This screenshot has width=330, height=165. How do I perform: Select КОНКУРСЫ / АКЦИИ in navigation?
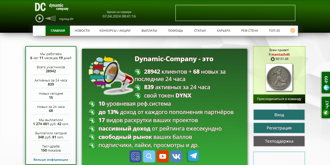[x=115, y=31]
